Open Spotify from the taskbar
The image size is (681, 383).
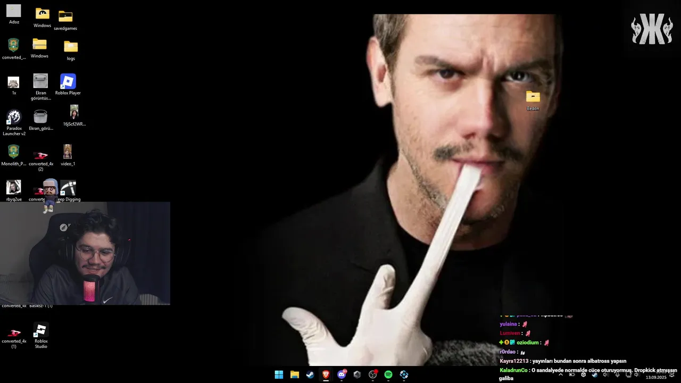click(388, 374)
